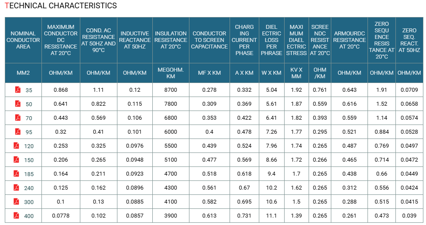The image size is (426, 225).
Task: Follow the 120 conductor area link
Action: click(x=29, y=146)
